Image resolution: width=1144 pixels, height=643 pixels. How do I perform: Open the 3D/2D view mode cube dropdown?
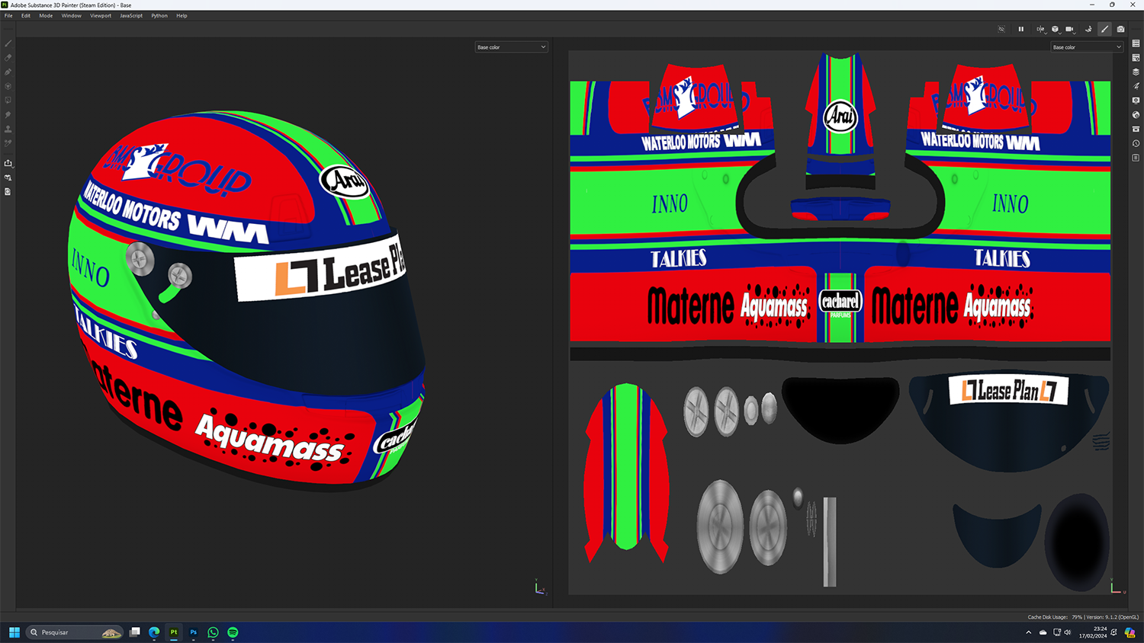click(x=1056, y=29)
